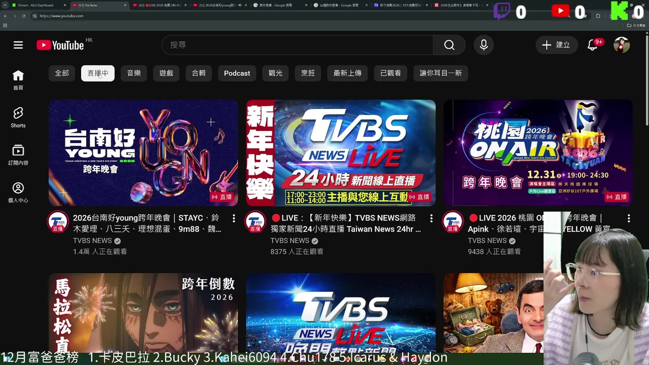
Task: Open the 2026台南好young跨年晚會 video title
Action: tap(147, 224)
